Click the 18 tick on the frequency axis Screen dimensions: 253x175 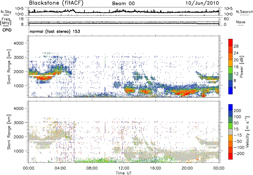pyautogui.click(x=21, y=19)
